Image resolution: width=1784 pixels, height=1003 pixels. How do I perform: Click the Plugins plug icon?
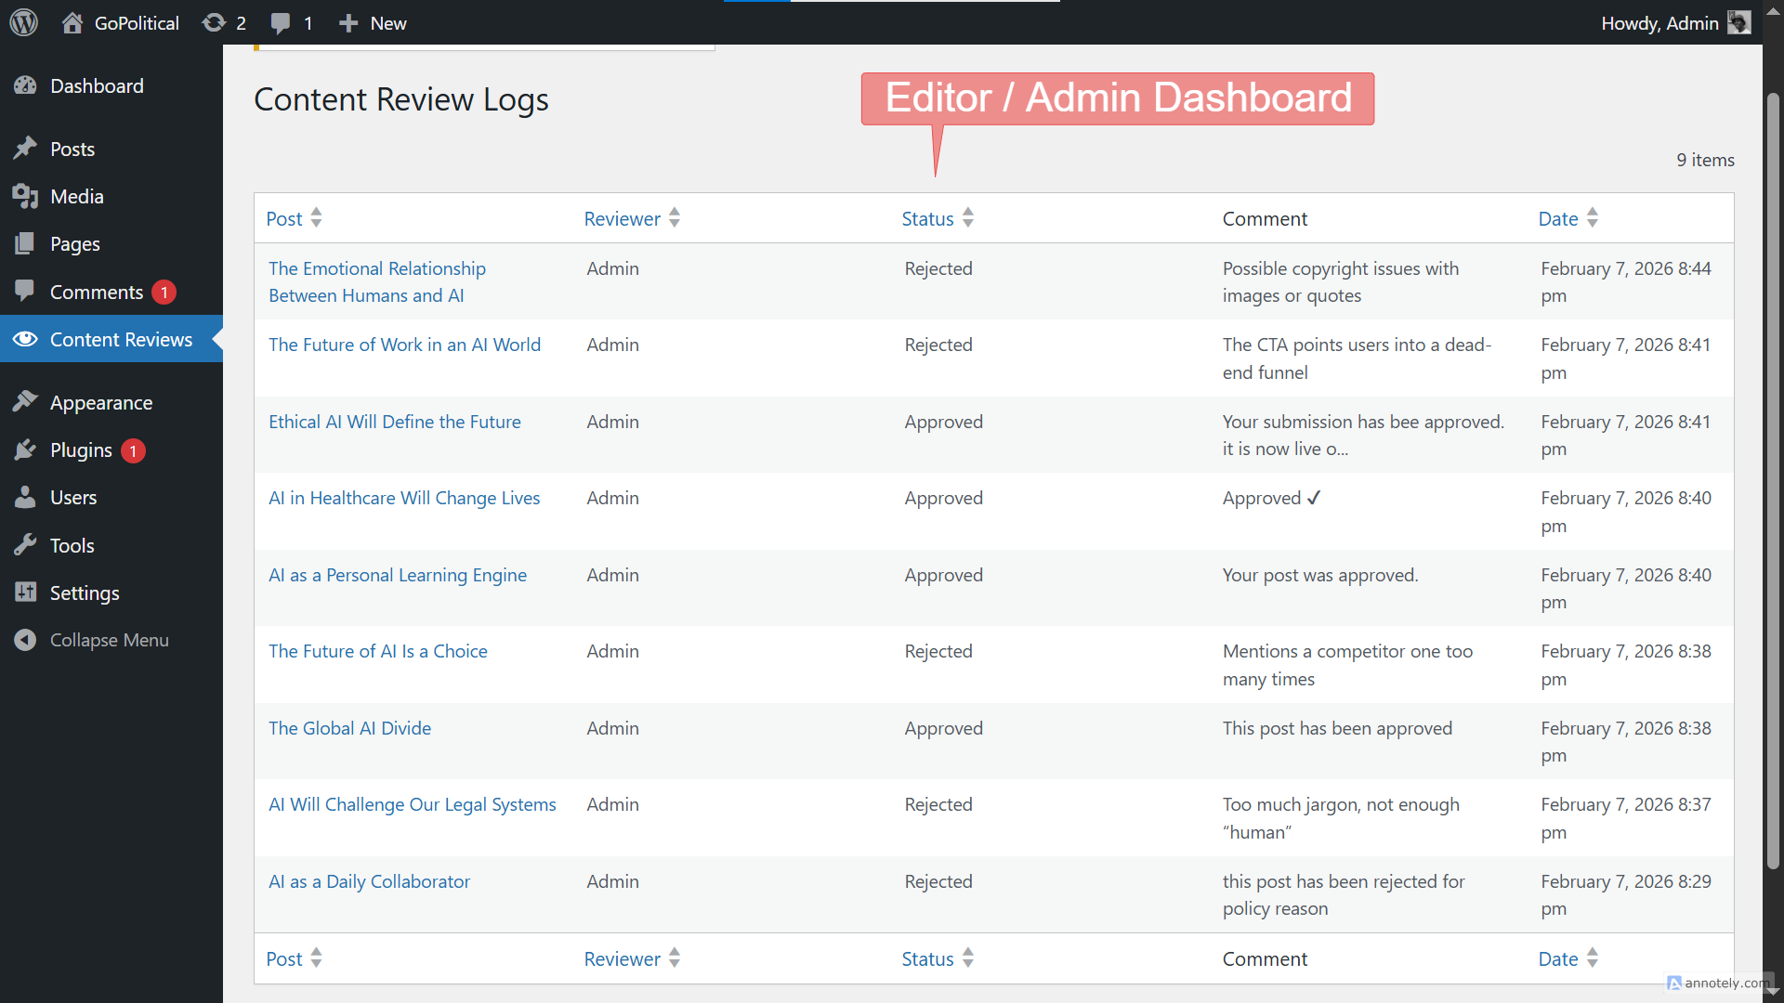pyautogui.click(x=26, y=449)
